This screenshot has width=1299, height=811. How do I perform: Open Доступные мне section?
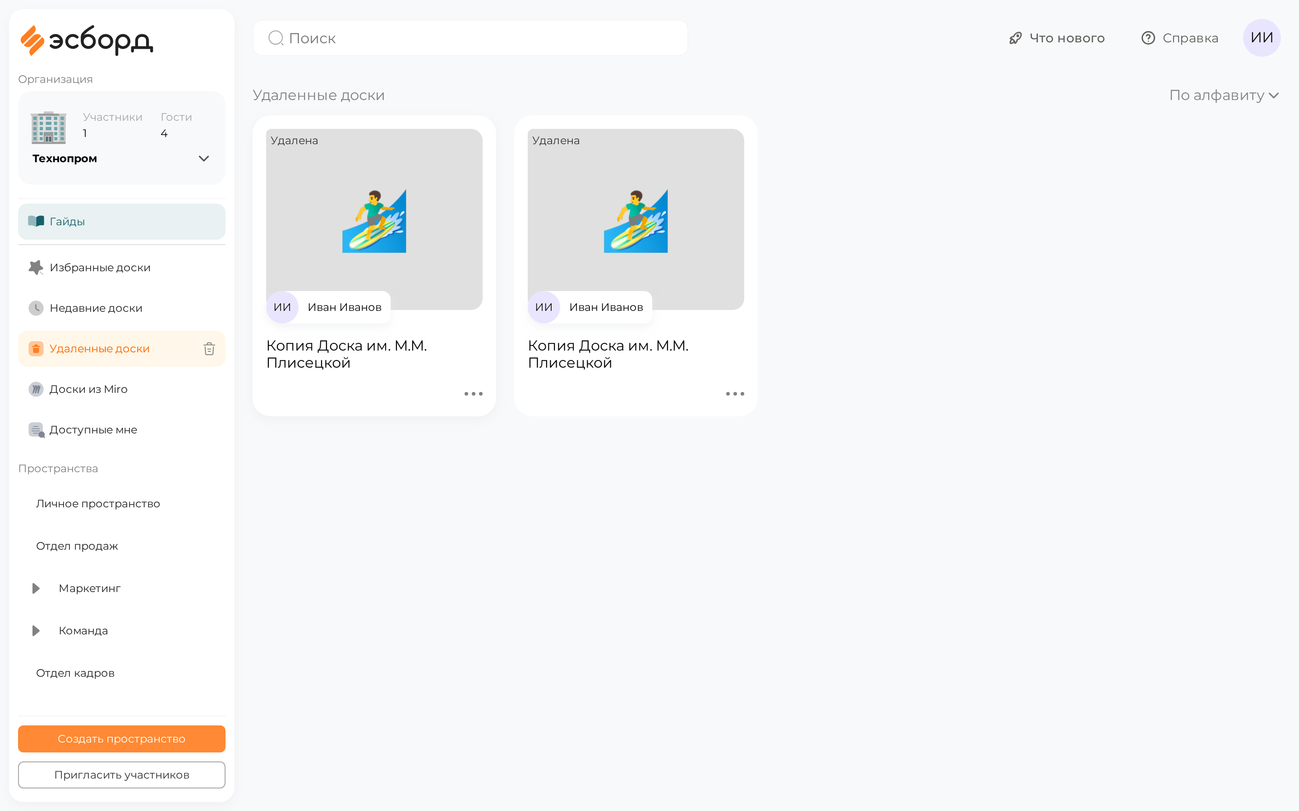coord(122,430)
